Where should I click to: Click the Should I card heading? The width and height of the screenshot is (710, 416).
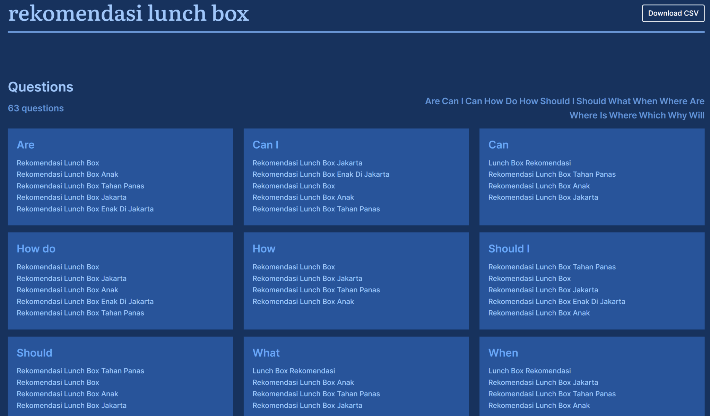coord(509,249)
